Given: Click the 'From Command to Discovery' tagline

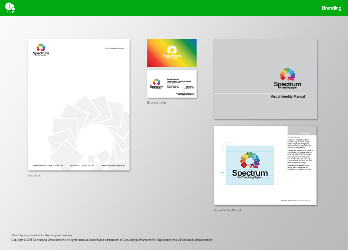Looking at the screenshot, I should [x=116, y=48].
